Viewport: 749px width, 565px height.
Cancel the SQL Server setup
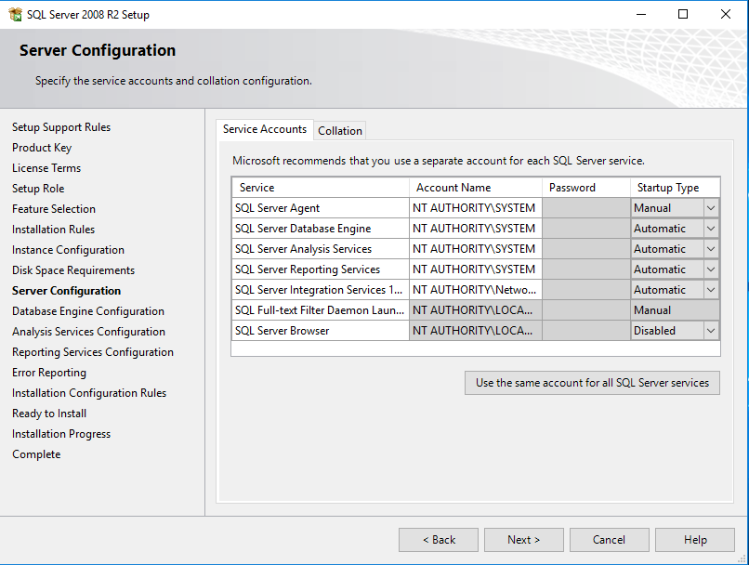coord(609,540)
